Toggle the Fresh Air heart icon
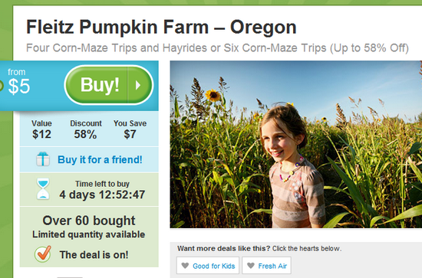Viewport: 422px width, 278px height. [251, 266]
